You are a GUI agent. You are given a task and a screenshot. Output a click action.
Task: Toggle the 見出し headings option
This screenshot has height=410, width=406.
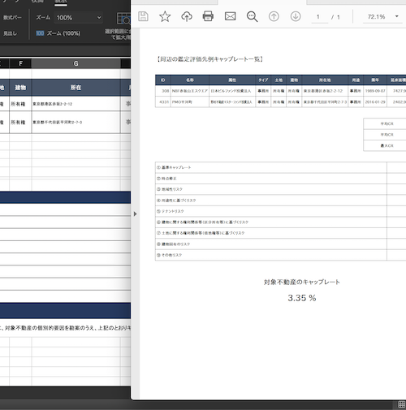10,33
